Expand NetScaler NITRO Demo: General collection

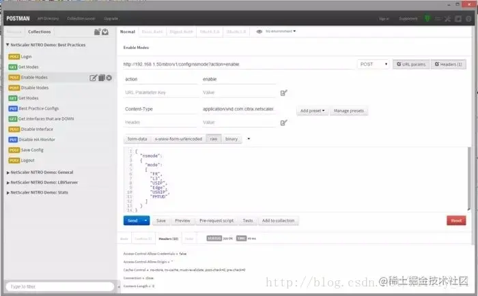pyautogui.click(x=8, y=173)
